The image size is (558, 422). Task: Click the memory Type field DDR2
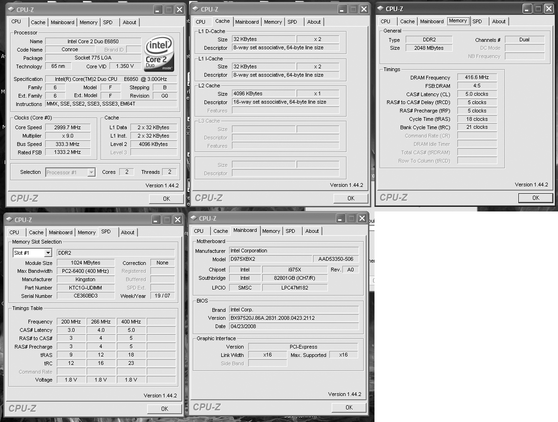[x=429, y=40]
